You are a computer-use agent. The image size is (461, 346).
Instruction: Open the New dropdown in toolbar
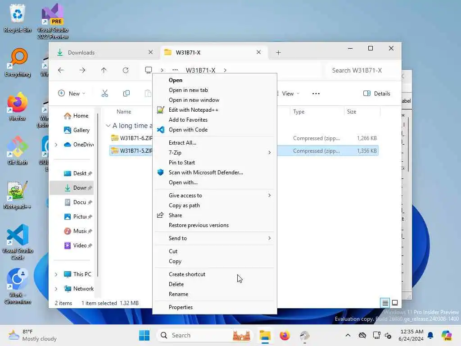tap(72, 94)
